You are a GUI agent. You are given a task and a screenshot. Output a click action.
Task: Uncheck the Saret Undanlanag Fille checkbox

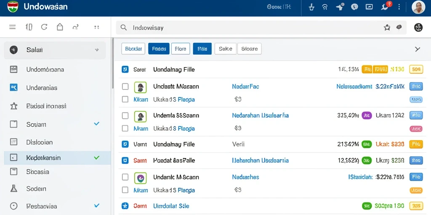pos(125,69)
